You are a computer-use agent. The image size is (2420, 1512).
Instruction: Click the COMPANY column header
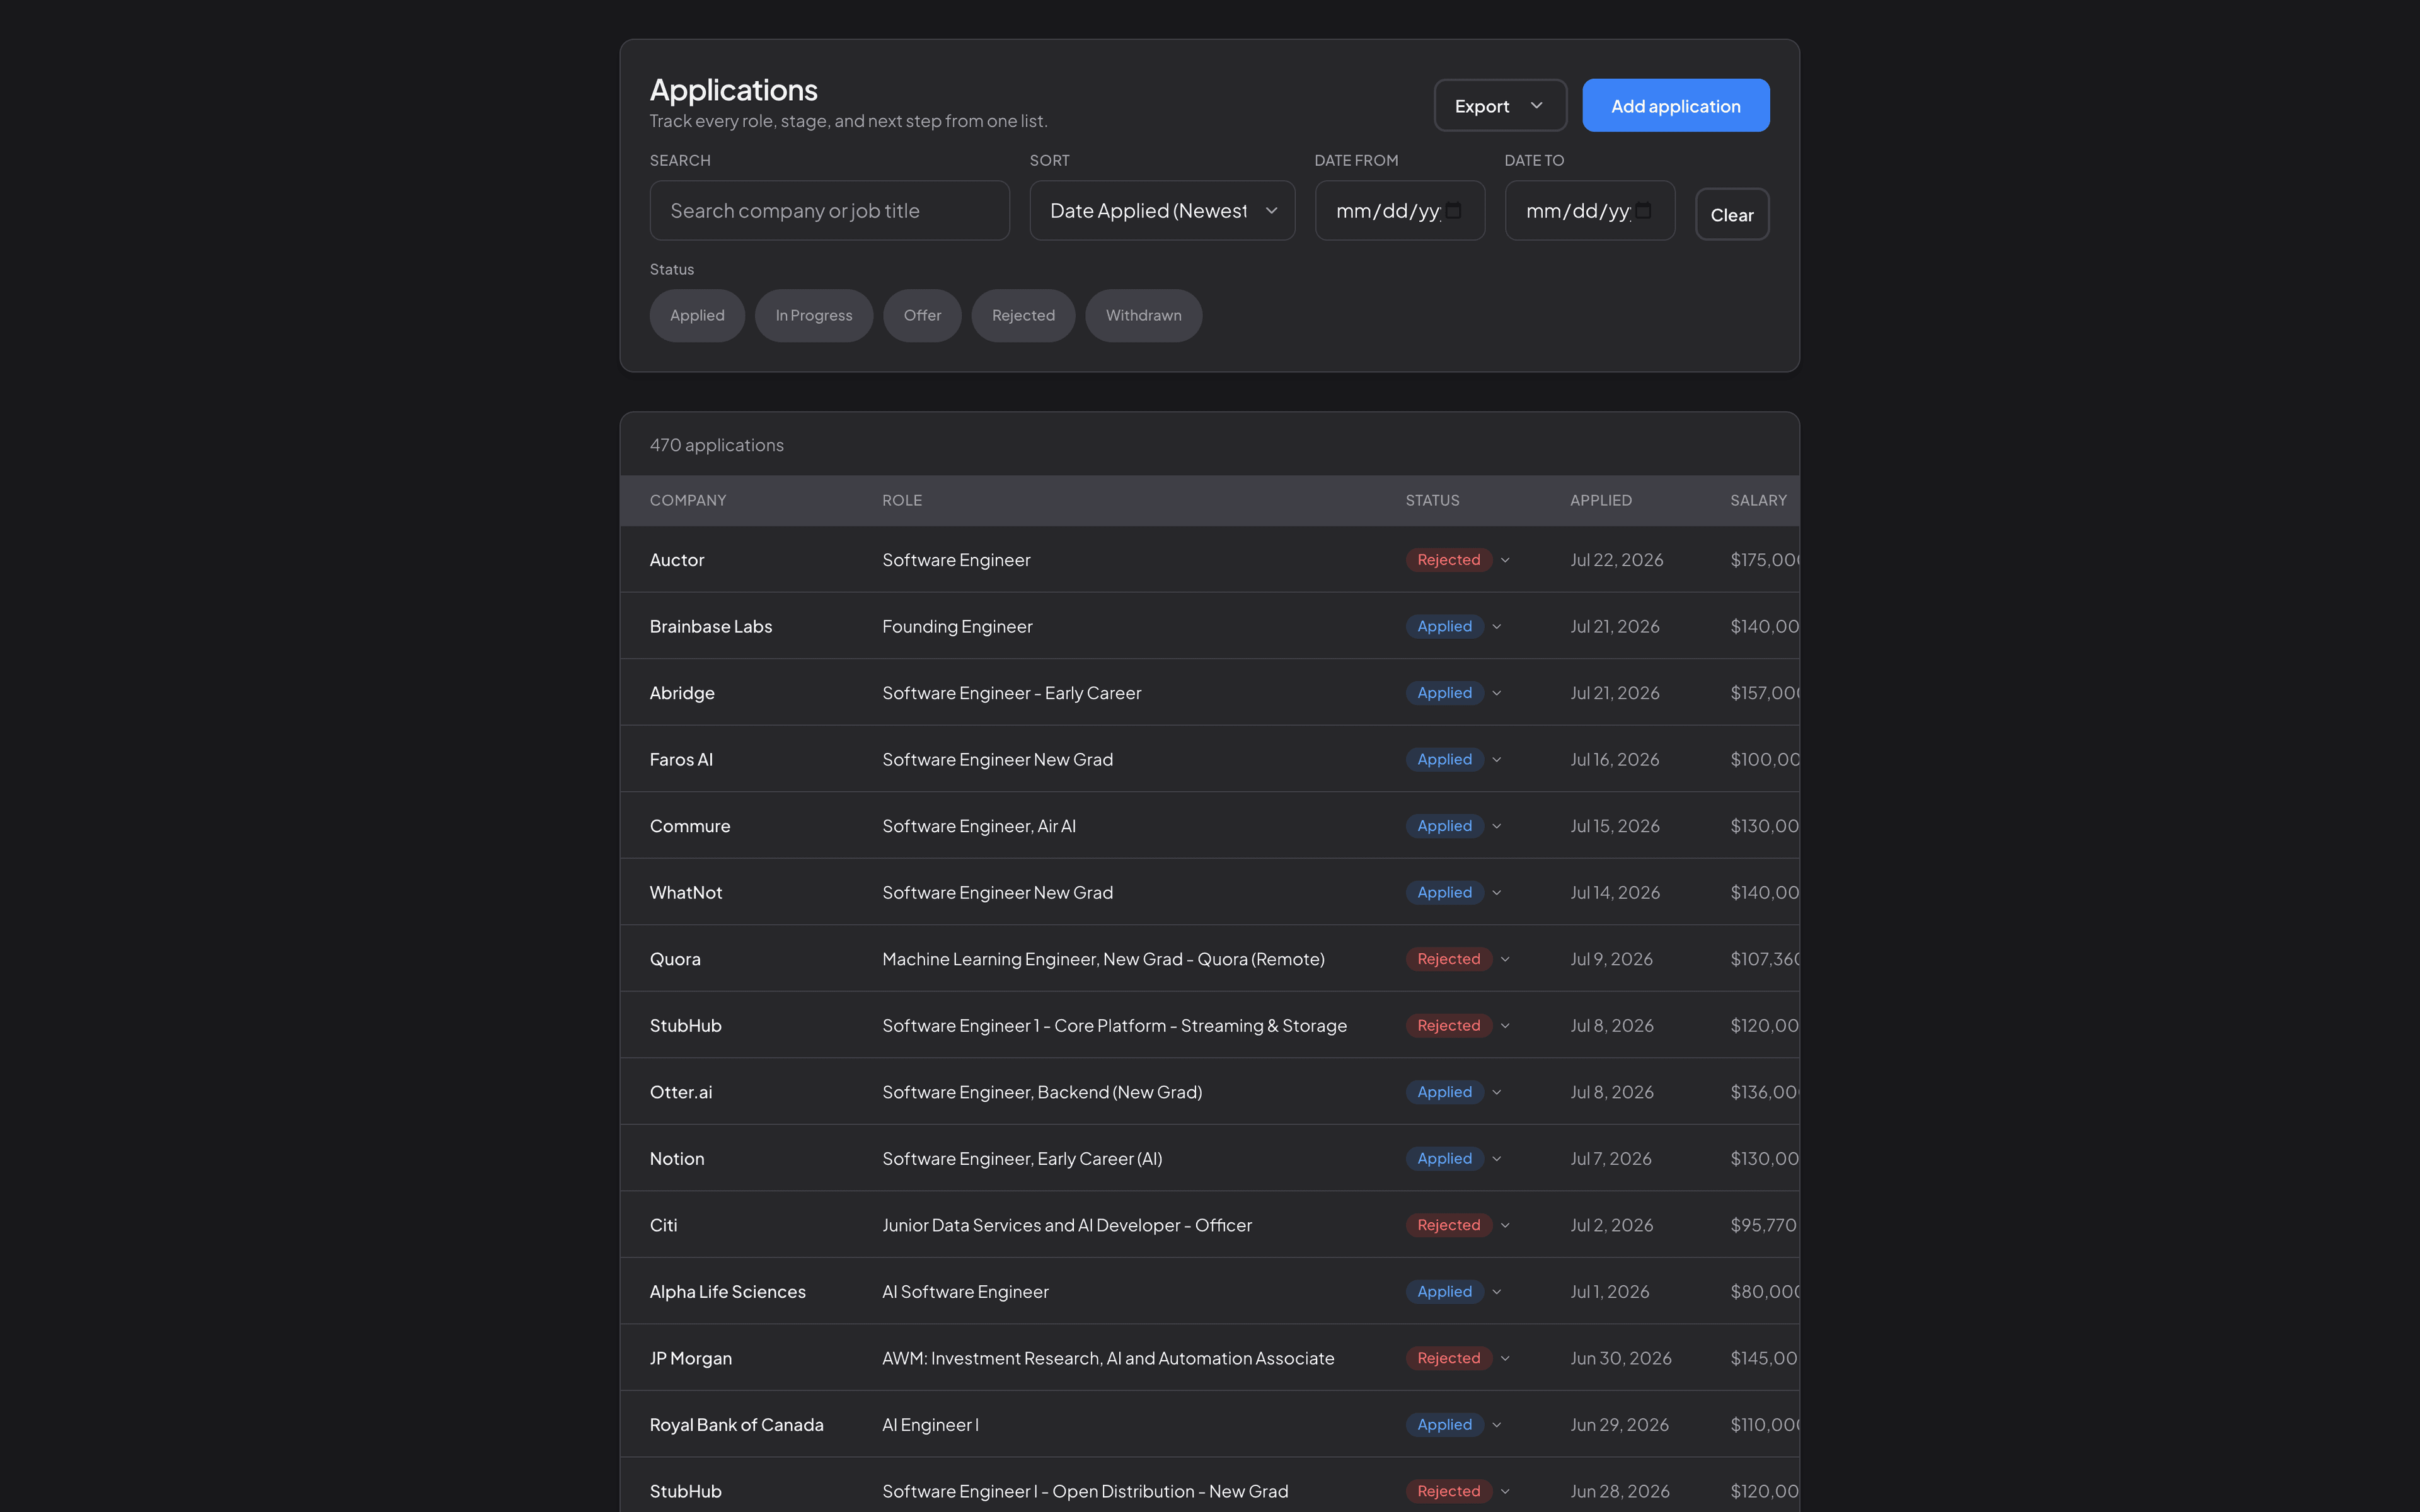point(688,500)
